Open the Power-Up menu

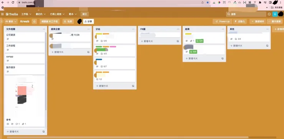pyautogui.click(x=223, y=22)
